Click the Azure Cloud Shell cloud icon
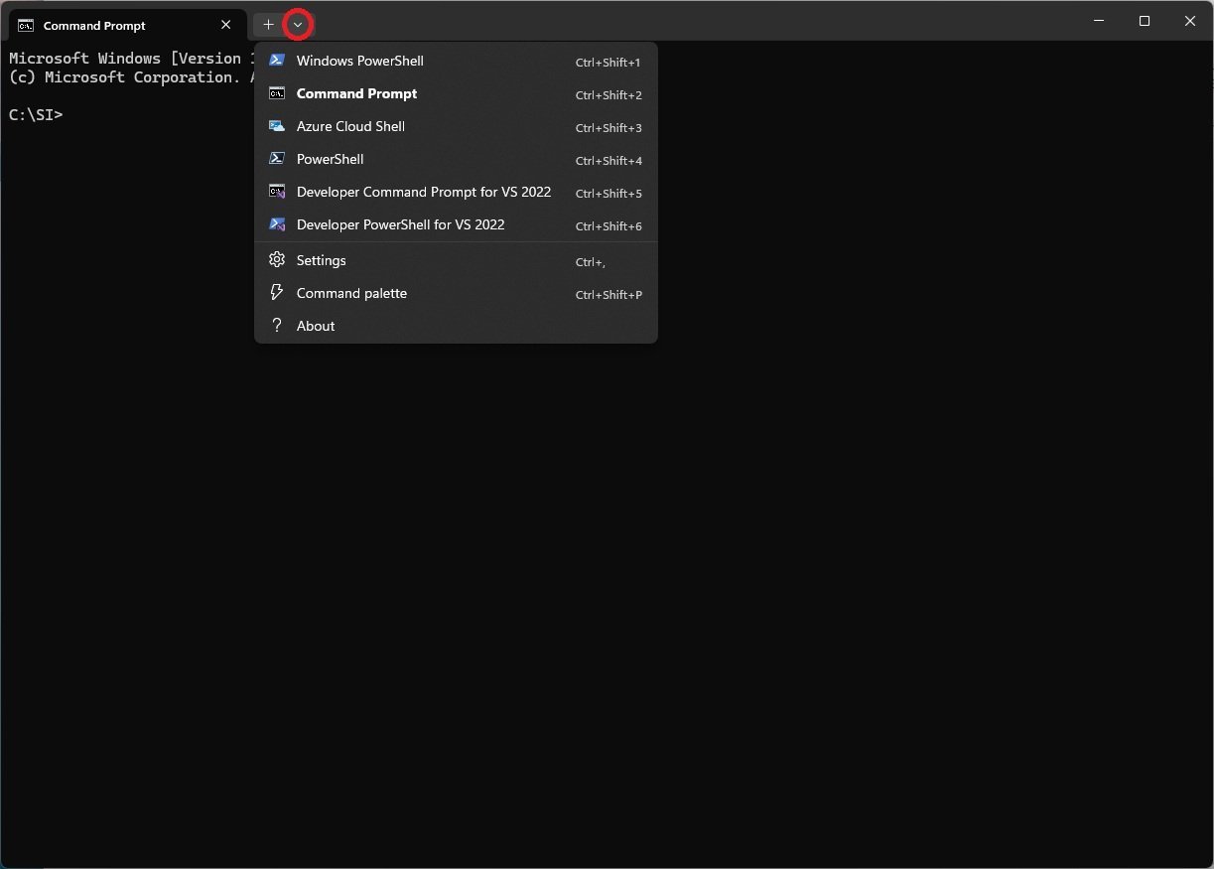 pyautogui.click(x=277, y=126)
